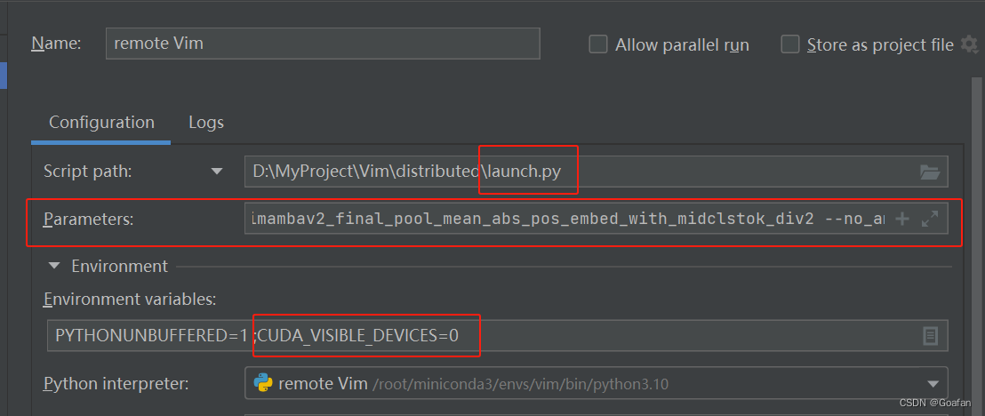Open the Python interpreter dropdown arrow

[933, 384]
